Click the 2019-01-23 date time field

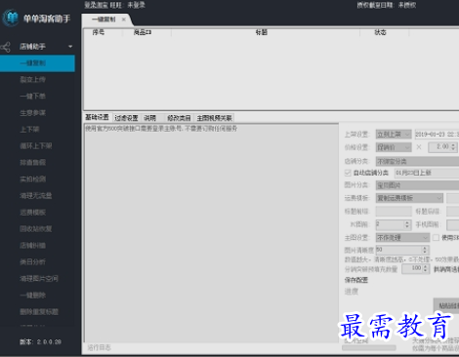(437, 134)
